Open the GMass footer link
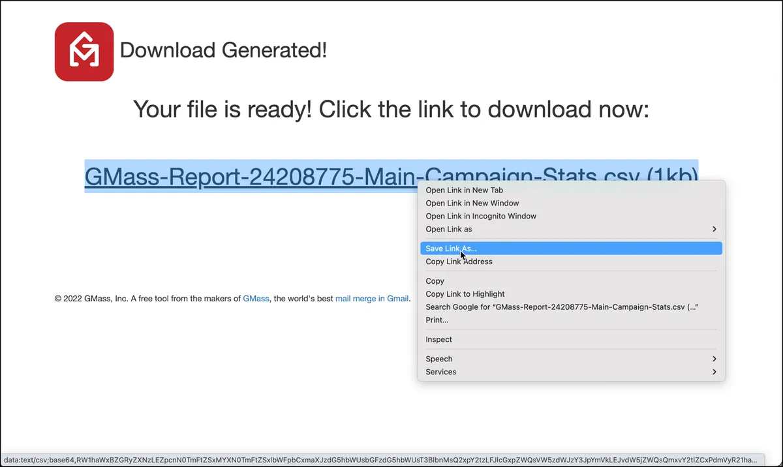783x467 pixels. [256, 299]
